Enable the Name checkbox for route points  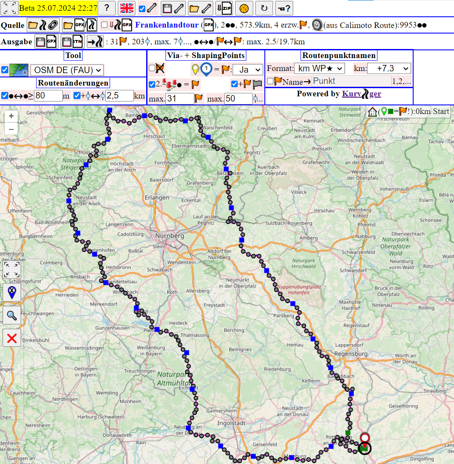click(x=270, y=81)
